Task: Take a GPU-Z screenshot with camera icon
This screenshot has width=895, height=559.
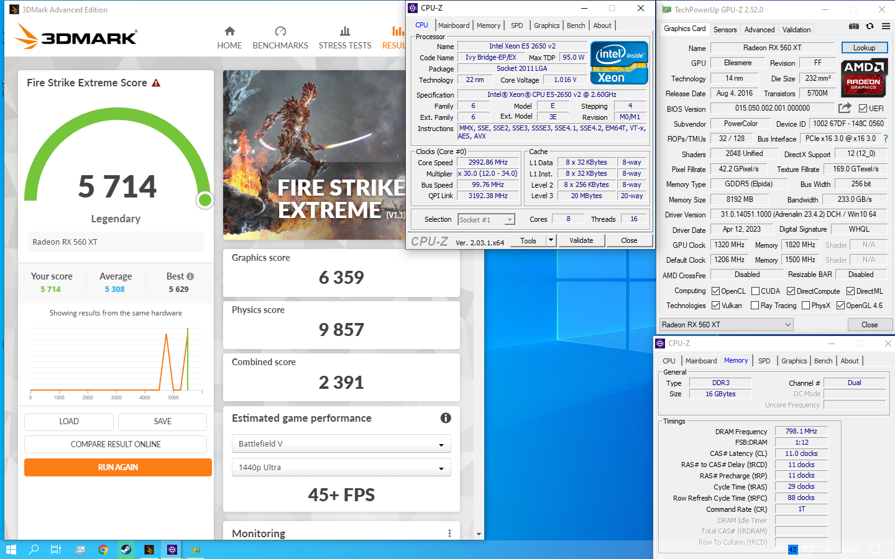Action: point(854,26)
